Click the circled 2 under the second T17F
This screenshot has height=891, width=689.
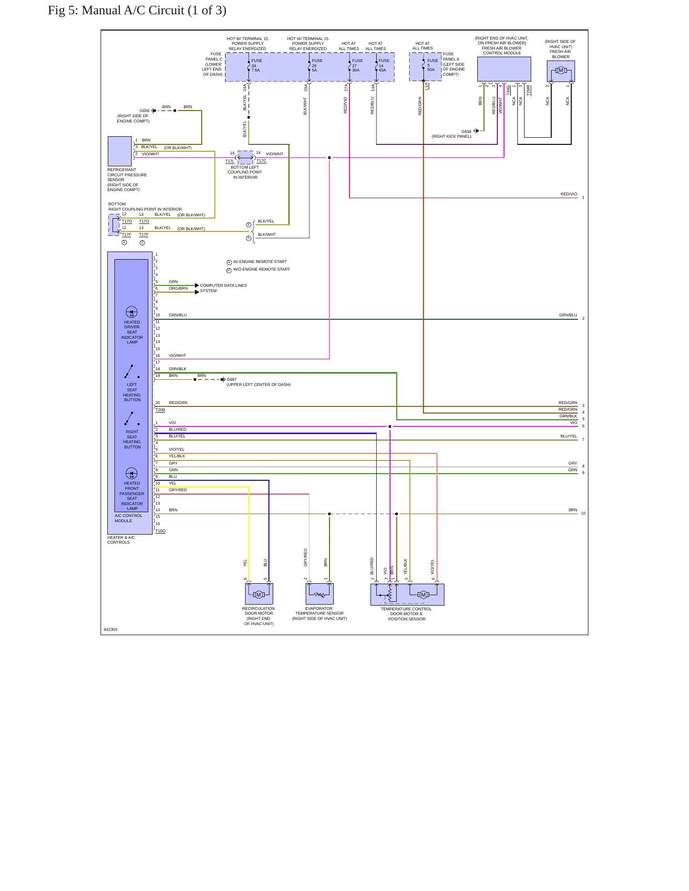pyautogui.click(x=142, y=243)
